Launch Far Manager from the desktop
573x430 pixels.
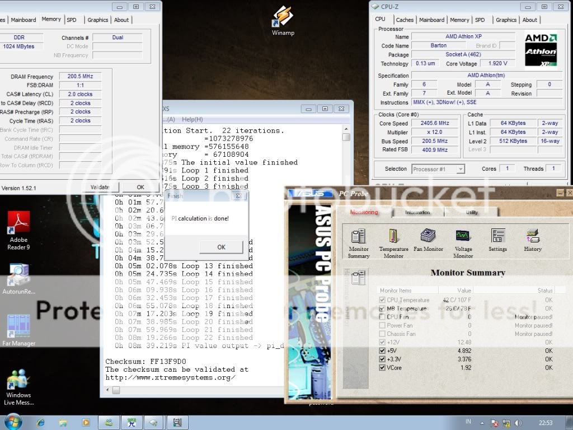[18, 330]
